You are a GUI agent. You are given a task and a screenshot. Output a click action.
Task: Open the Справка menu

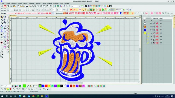[67, 4]
